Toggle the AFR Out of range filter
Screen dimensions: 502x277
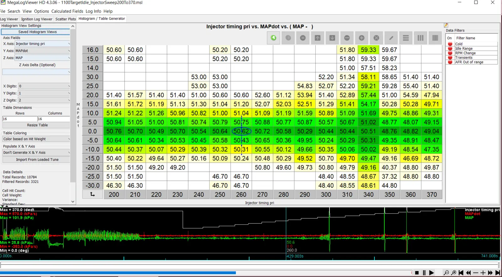coord(450,62)
